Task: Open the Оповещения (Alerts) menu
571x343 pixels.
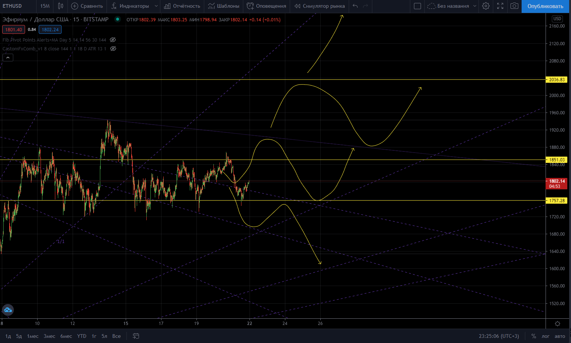Action: 266,6
